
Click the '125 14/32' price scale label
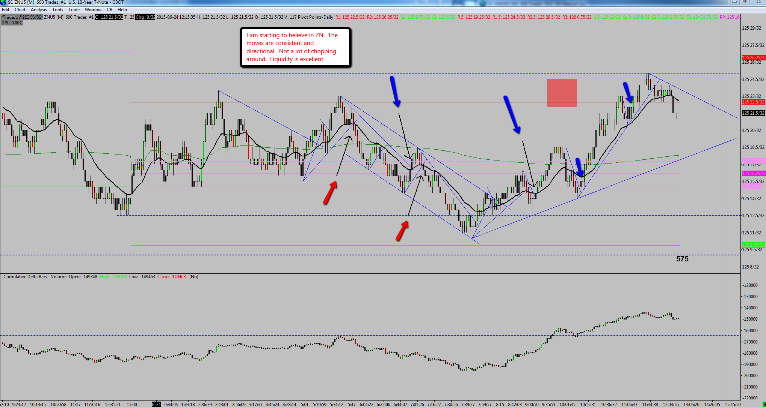point(752,199)
